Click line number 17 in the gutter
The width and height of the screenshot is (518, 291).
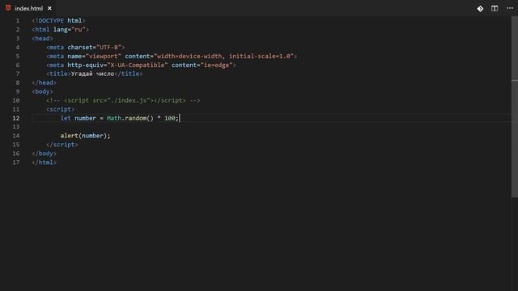pyautogui.click(x=16, y=162)
